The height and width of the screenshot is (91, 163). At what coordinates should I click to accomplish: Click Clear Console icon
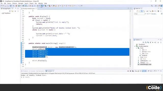[136, 71]
